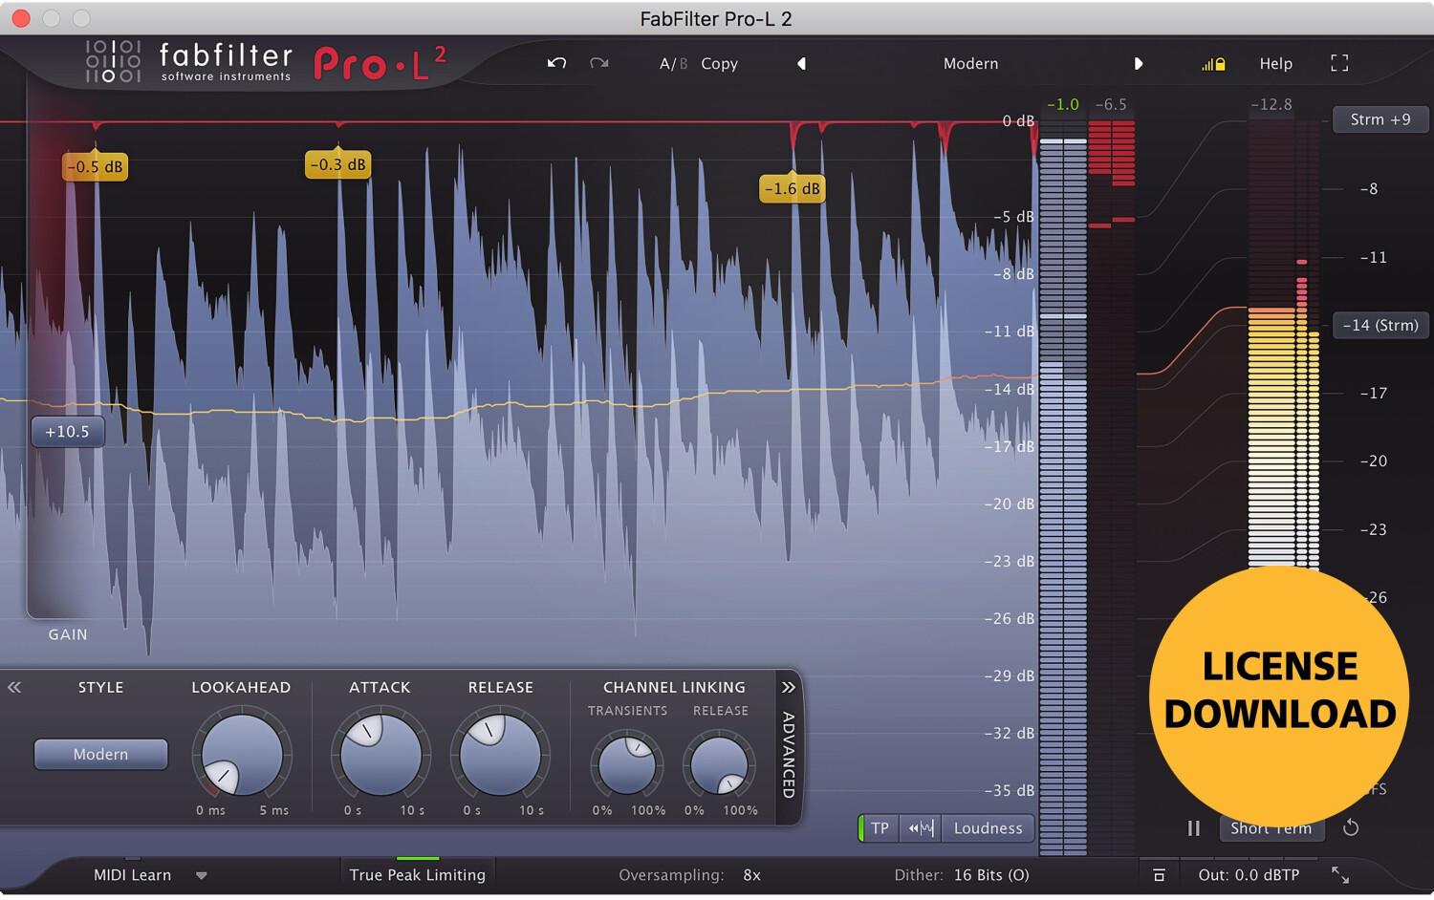Image resolution: width=1434 pixels, height=900 pixels.
Task: Open the Help menu
Action: (1275, 63)
